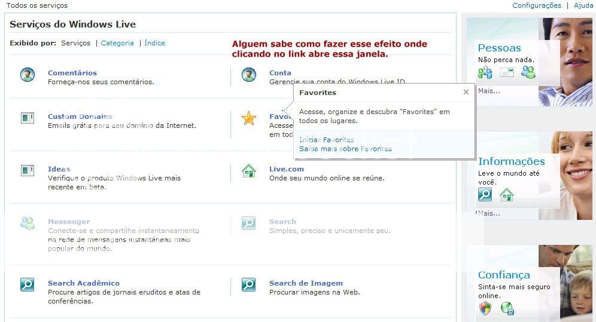
Task: Click the Search Acadêmico magnifier icon
Action: (28, 284)
